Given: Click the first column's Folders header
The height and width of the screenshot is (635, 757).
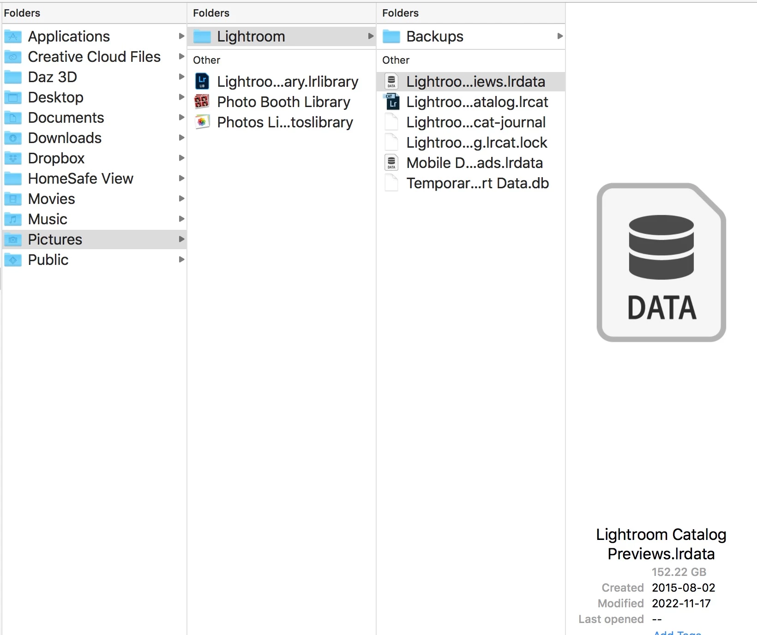Looking at the screenshot, I should (22, 13).
